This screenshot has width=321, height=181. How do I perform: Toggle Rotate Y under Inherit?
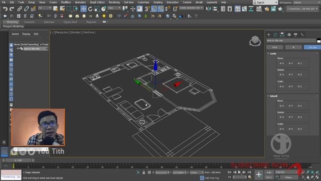[x=291, y=117]
